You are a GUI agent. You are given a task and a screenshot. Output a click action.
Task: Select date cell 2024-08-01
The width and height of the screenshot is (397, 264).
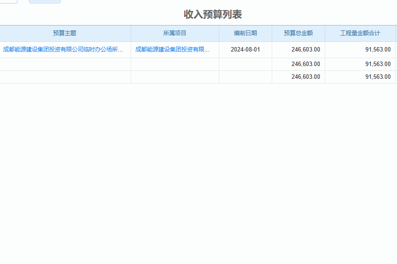point(245,50)
